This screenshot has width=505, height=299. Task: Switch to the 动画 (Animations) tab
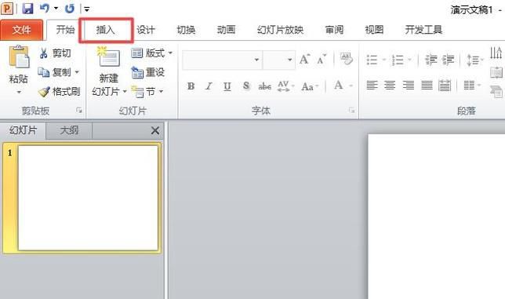[226, 30]
